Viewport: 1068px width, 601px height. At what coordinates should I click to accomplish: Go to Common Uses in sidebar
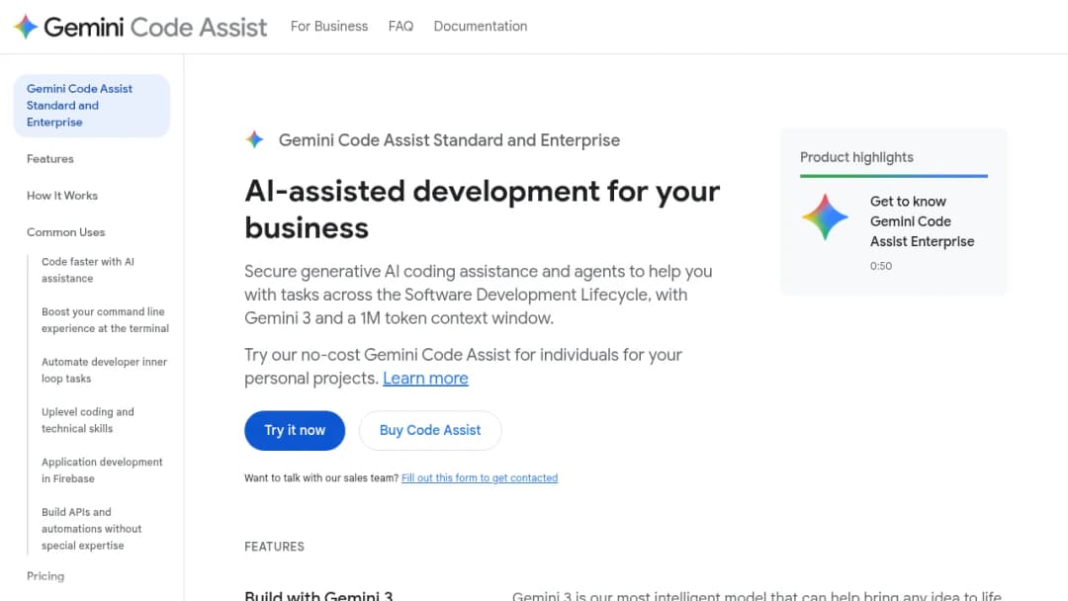point(66,232)
